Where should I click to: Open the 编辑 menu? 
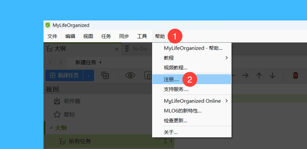(70, 36)
